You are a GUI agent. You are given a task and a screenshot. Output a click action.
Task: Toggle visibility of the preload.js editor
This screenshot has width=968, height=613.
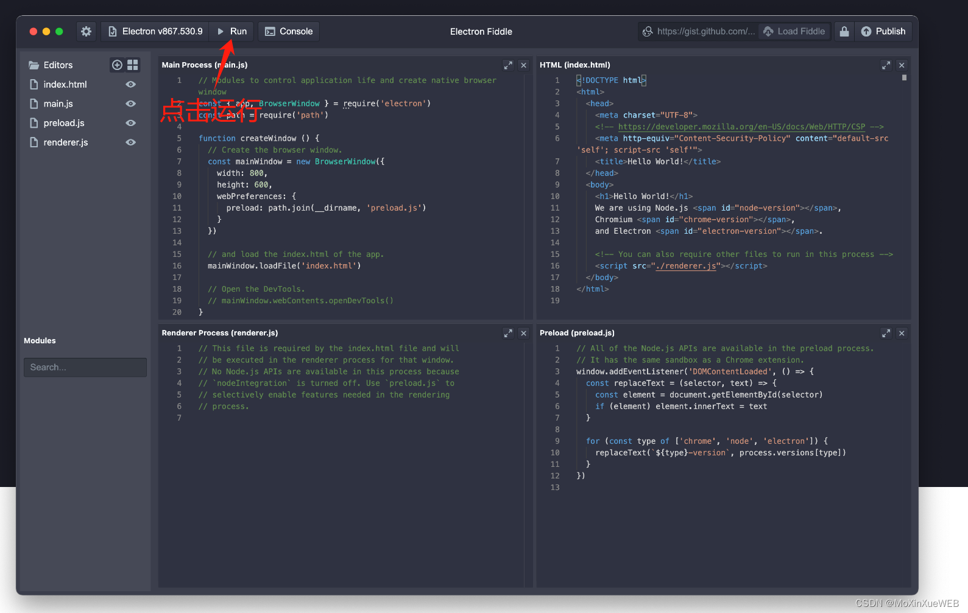130,123
